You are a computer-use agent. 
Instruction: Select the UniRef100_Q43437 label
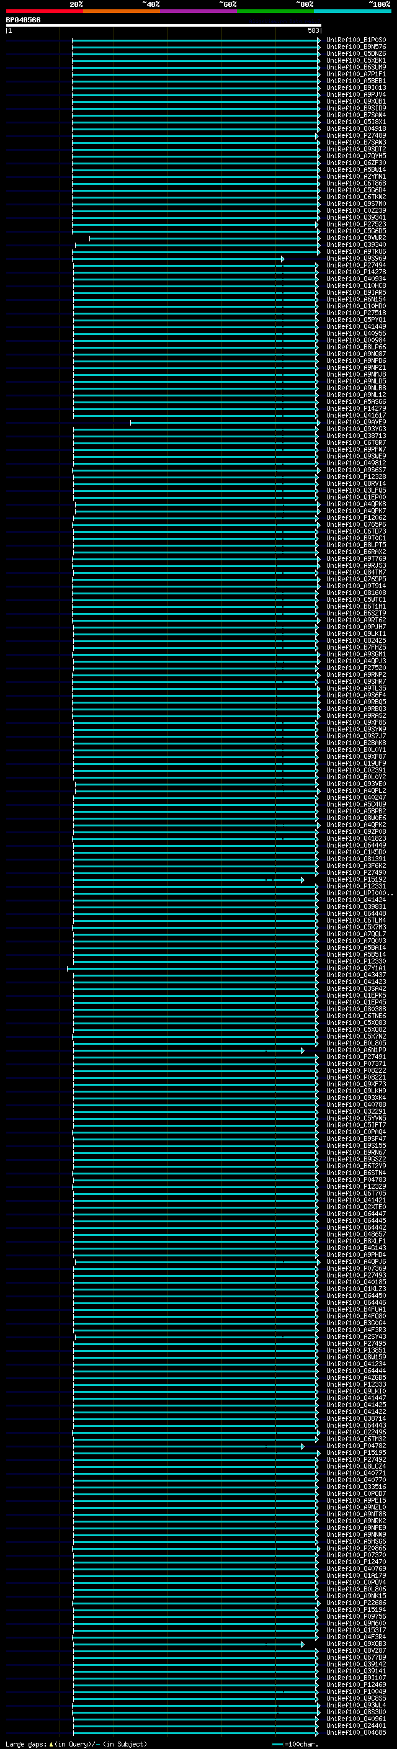tap(355, 976)
